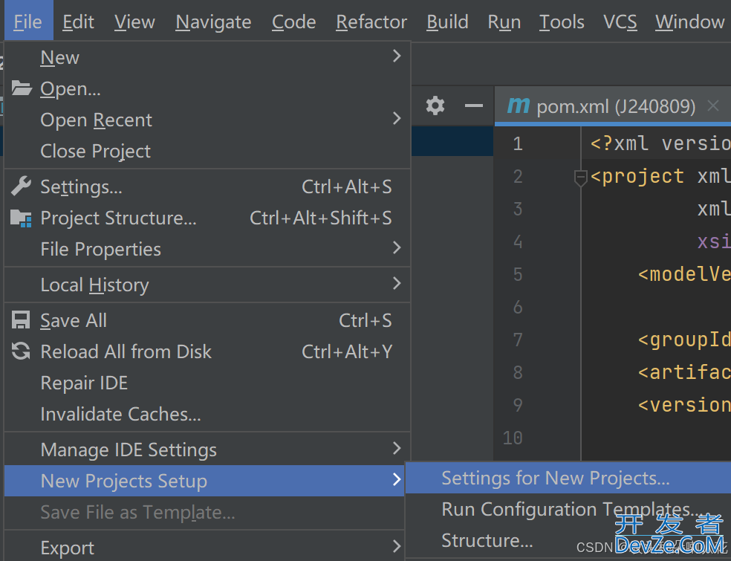Select the Export menu entry
The image size is (731, 561).
pos(204,548)
